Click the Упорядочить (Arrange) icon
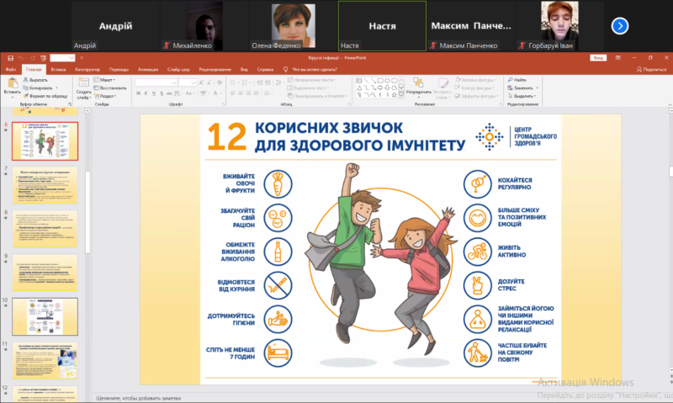The image size is (673, 403). [418, 82]
